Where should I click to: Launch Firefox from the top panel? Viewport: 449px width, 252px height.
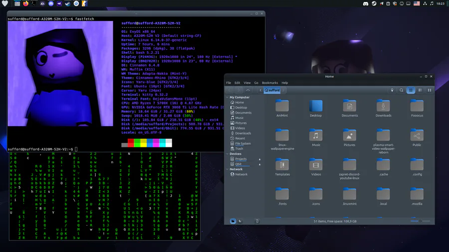point(26,3)
